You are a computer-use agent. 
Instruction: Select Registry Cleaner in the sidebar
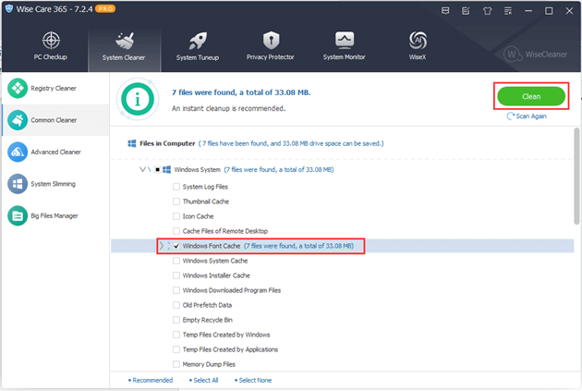pyautogui.click(x=55, y=89)
